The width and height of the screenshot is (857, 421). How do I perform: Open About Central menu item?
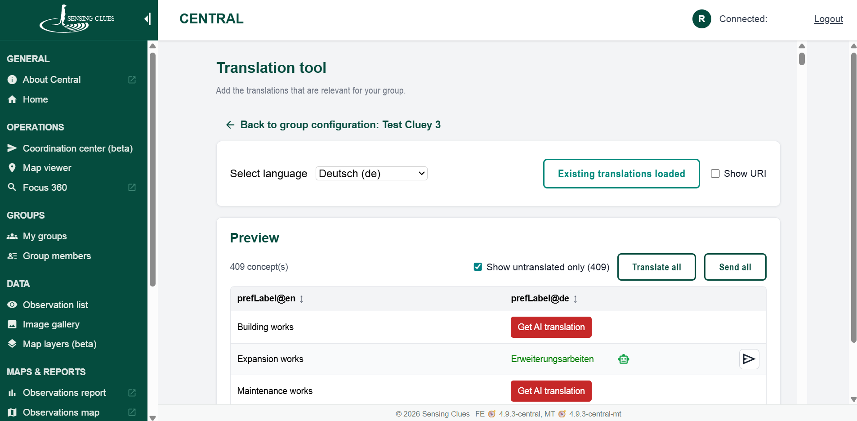click(x=52, y=80)
